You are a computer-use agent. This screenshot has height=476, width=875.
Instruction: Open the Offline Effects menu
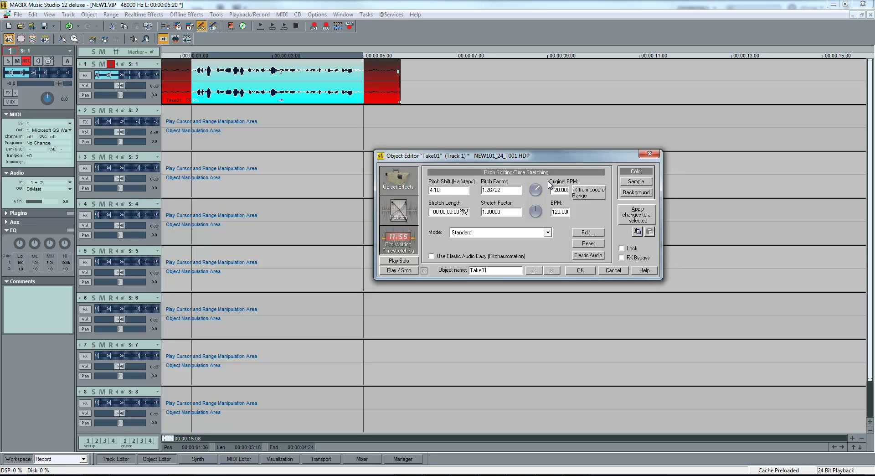[186, 15]
